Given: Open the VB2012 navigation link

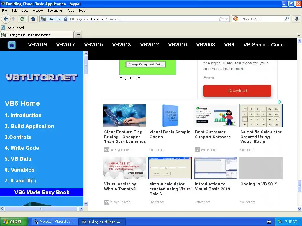Looking at the screenshot, I should [x=150, y=45].
